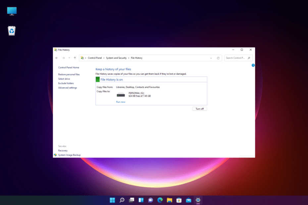Click the Back navigation arrow
308x205 pixels.
click(x=57, y=58)
